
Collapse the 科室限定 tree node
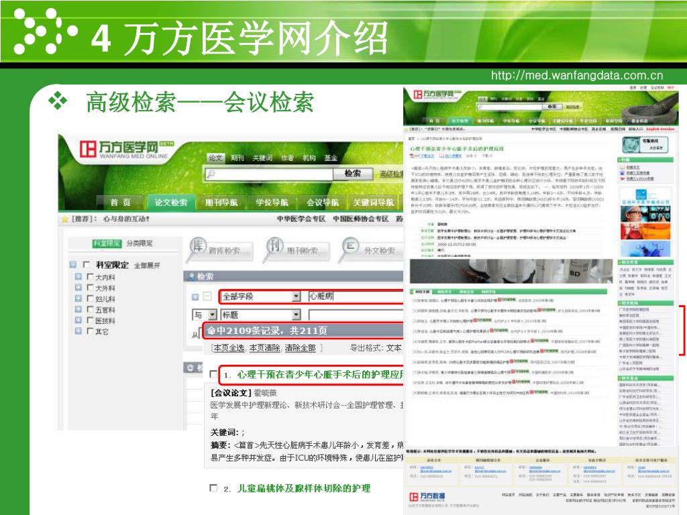(x=73, y=264)
